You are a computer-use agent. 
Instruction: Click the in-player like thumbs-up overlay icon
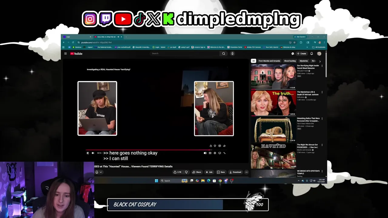[x=211, y=146]
